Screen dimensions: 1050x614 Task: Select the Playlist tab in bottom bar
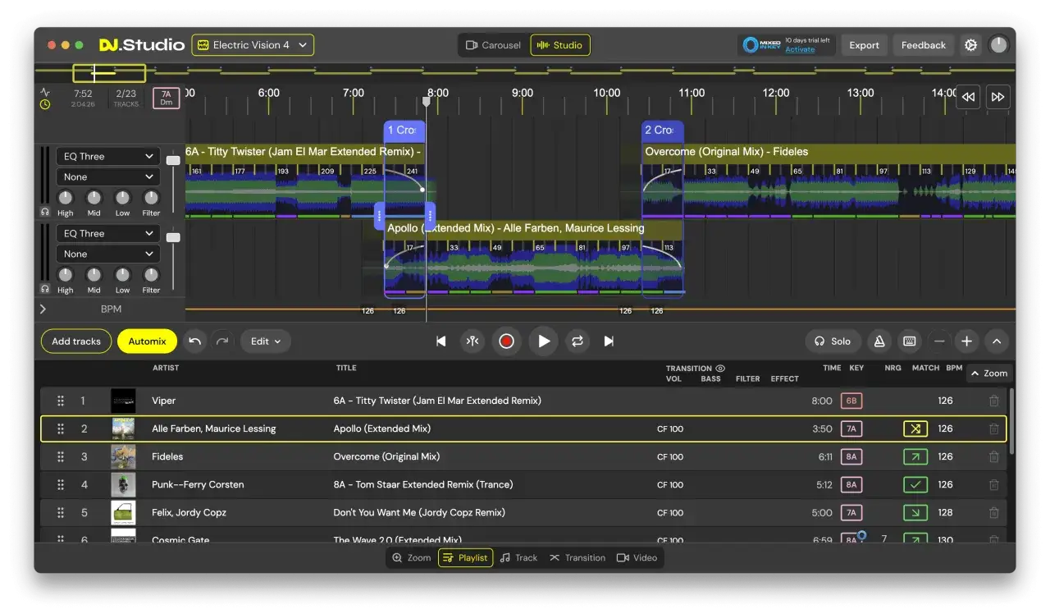pos(465,557)
